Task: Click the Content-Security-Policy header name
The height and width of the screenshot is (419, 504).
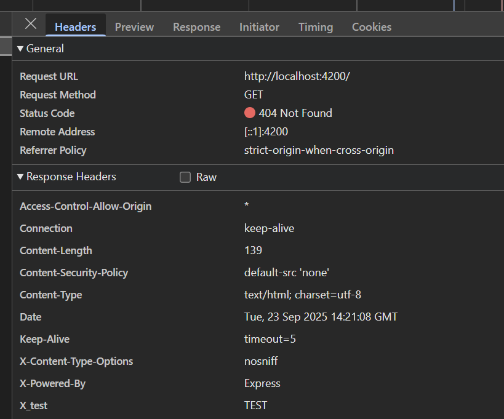Action: tap(74, 273)
